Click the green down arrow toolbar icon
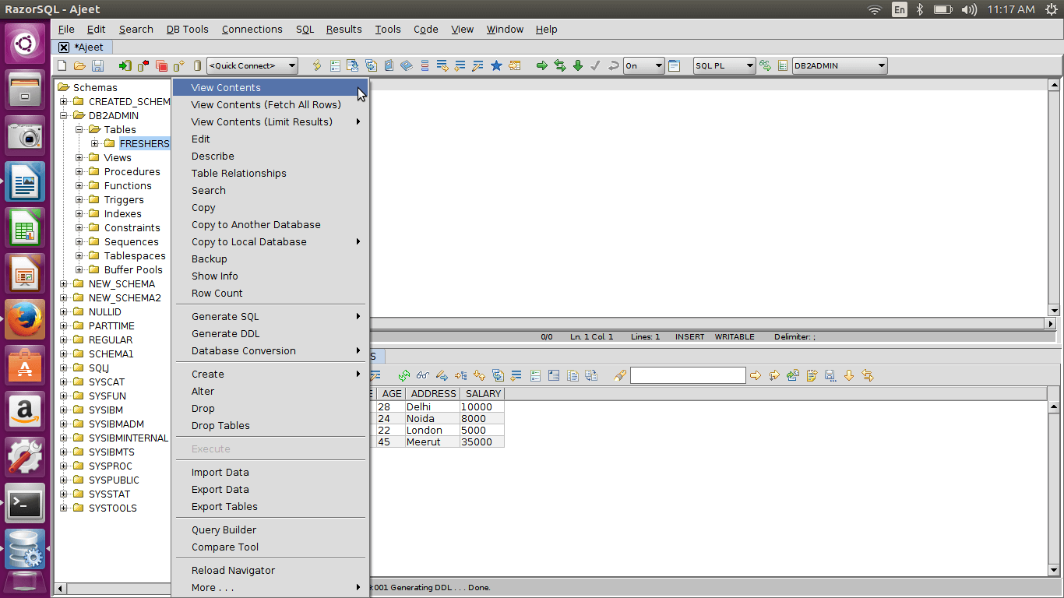 click(578, 66)
